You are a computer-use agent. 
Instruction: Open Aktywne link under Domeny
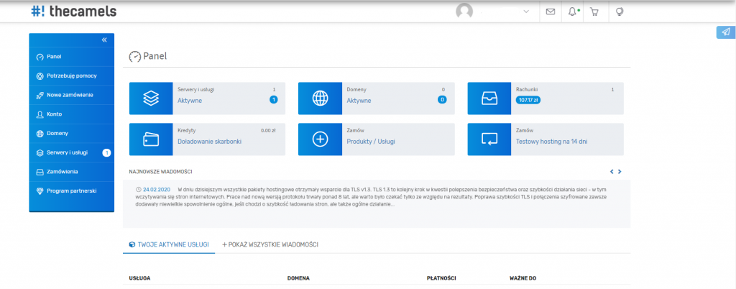tap(359, 101)
